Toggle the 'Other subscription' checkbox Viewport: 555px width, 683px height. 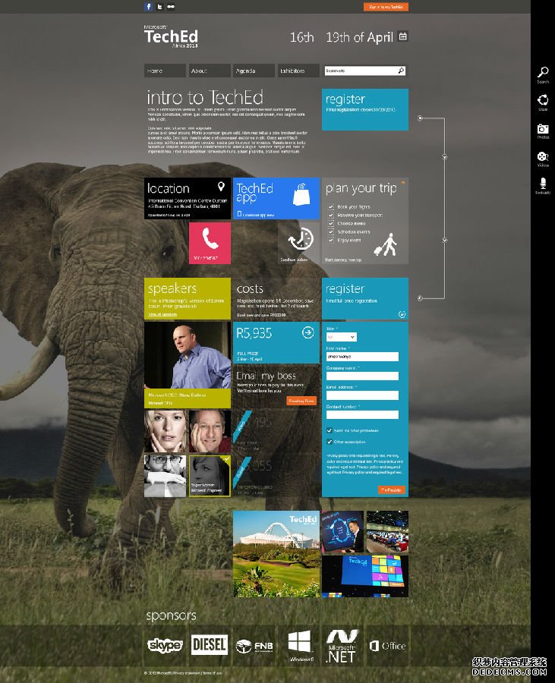pos(330,442)
